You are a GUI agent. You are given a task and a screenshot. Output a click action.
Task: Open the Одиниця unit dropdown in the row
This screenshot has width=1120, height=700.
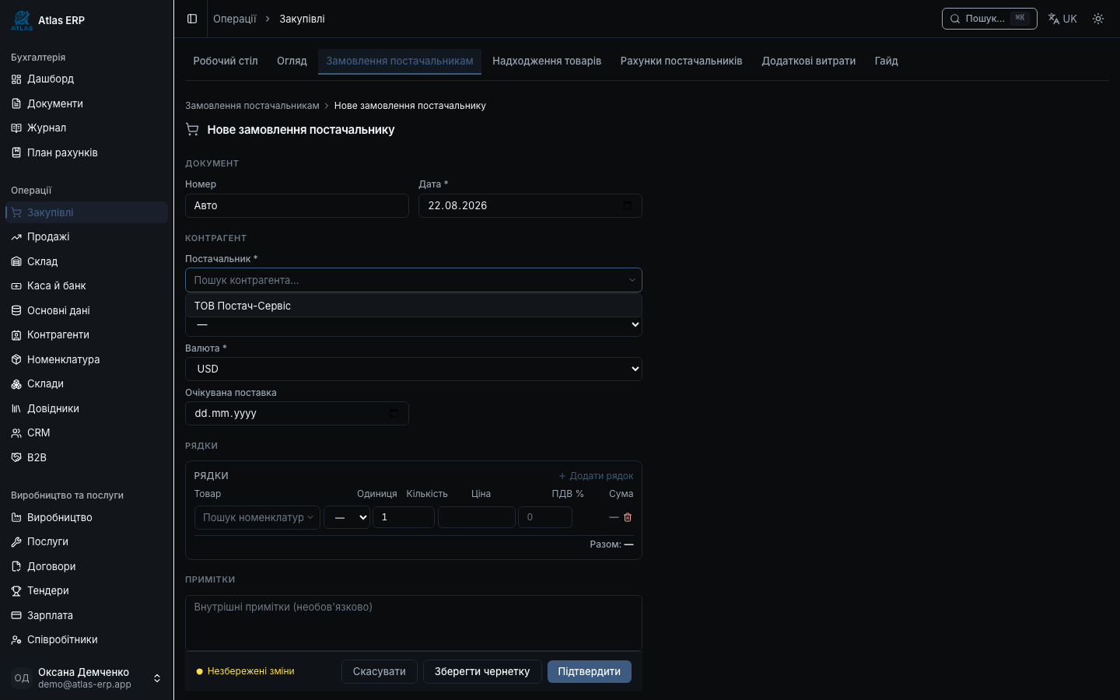tap(347, 517)
